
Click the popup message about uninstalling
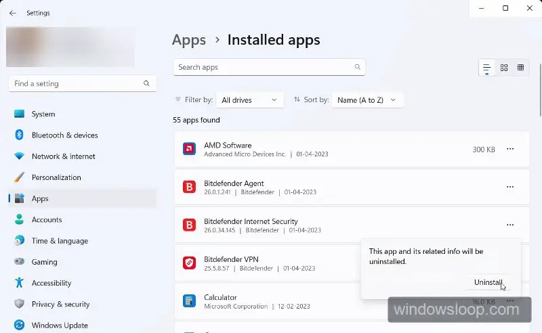pyautogui.click(x=426, y=257)
